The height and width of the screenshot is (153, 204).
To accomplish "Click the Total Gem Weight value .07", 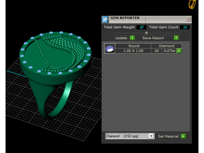I will (x=142, y=27).
